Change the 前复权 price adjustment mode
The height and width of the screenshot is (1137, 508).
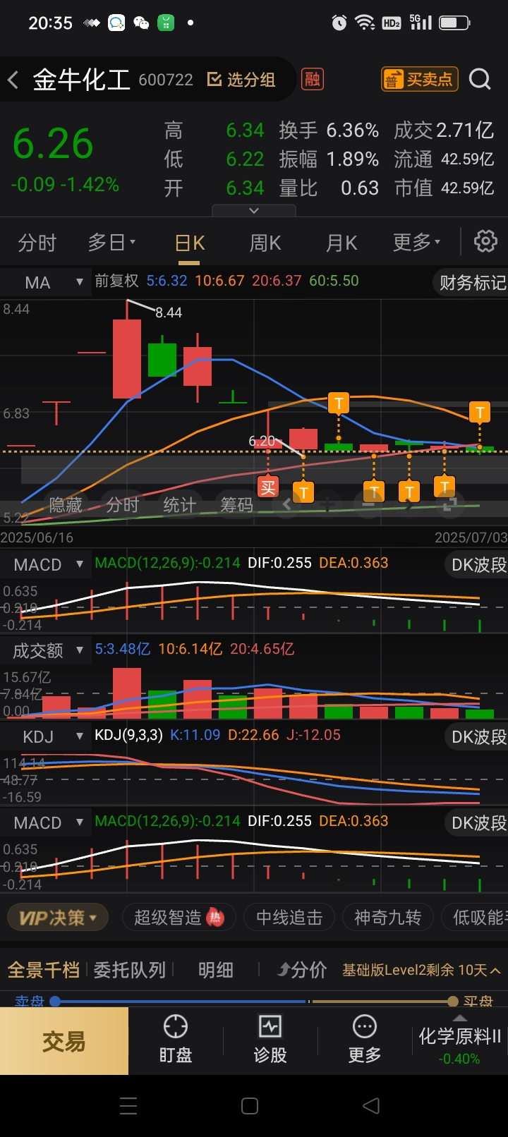(117, 281)
